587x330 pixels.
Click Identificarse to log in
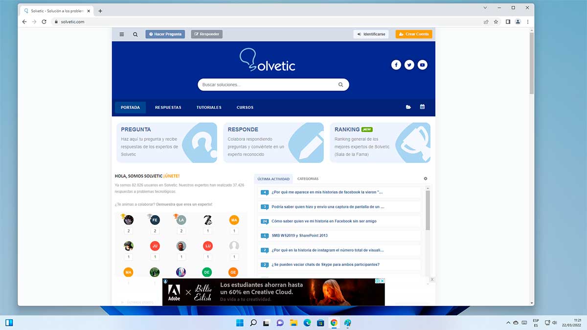pos(371,34)
